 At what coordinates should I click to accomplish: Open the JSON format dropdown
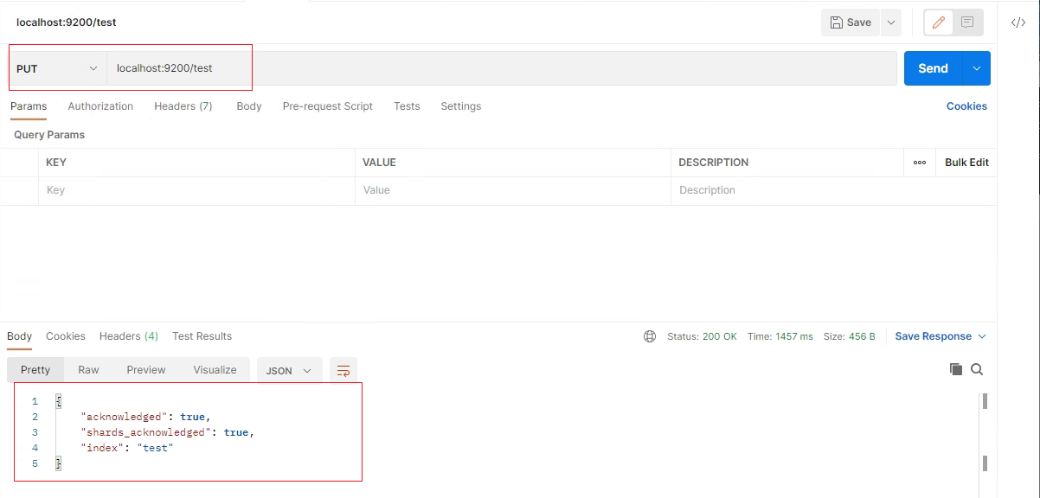tap(290, 370)
